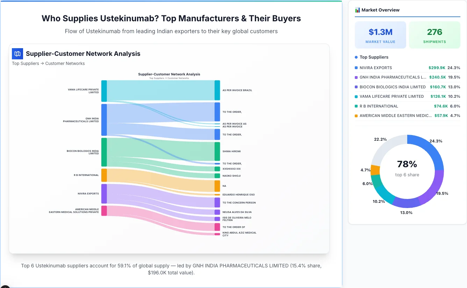The height and width of the screenshot is (288, 467).
Task: Click the Market Overview bar chart icon
Action: coord(357,10)
